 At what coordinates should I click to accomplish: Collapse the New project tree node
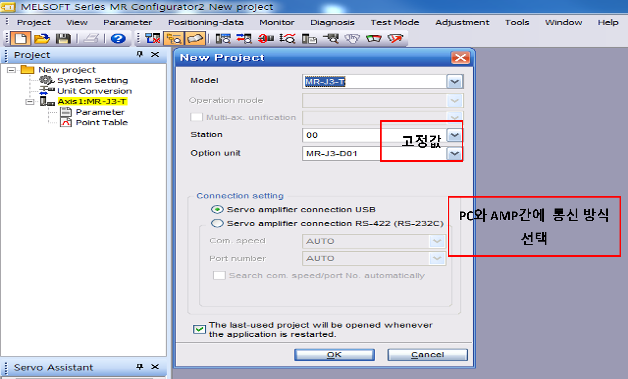[11, 70]
